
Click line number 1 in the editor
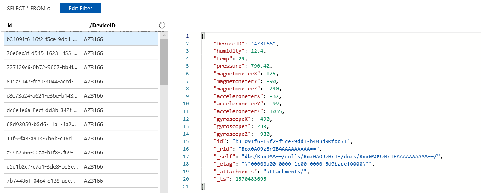(x=188, y=36)
